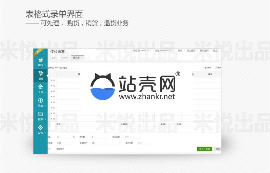Image resolution: width=270 pixels, height=173 pixels.
Task: Open the 报表 reports icon
Action: coord(40,114)
